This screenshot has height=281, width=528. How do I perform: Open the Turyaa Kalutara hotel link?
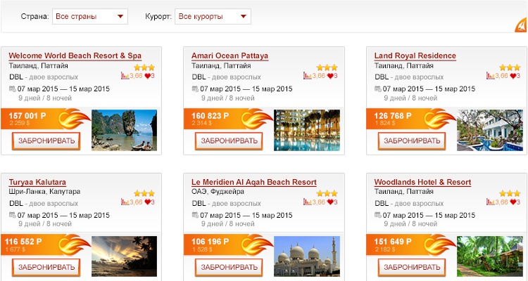(37, 182)
